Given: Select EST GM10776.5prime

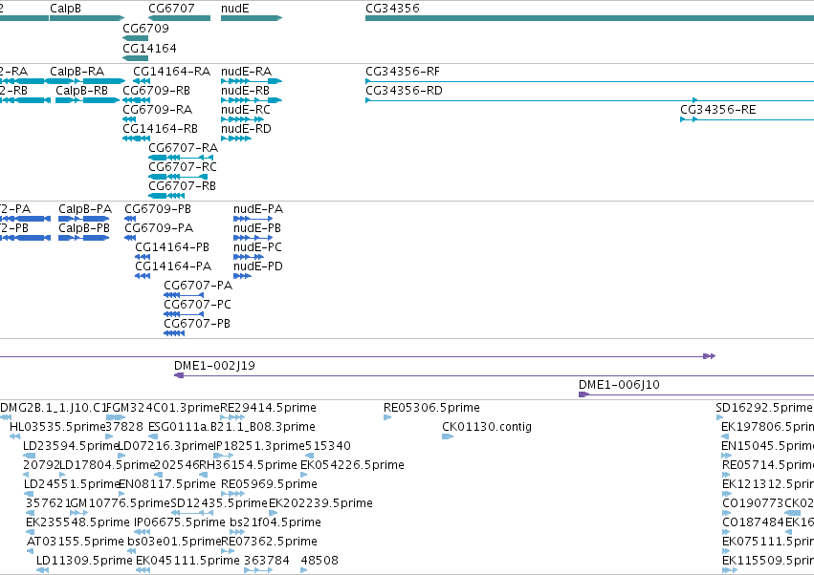Looking at the screenshot, I should click(78, 513).
